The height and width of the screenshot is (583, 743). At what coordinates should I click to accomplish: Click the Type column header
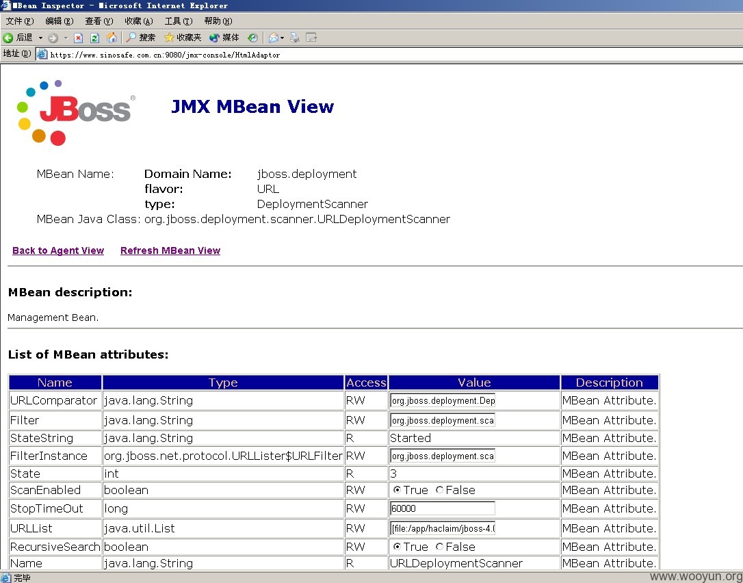coord(223,383)
